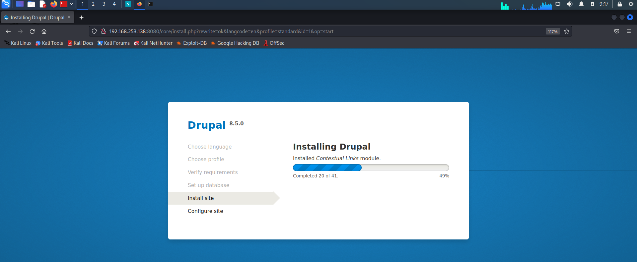Viewport: 637px width, 262px height.
Task: Open the Google Hacking DB bookmark
Action: pyautogui.click(x=235, y=43)
